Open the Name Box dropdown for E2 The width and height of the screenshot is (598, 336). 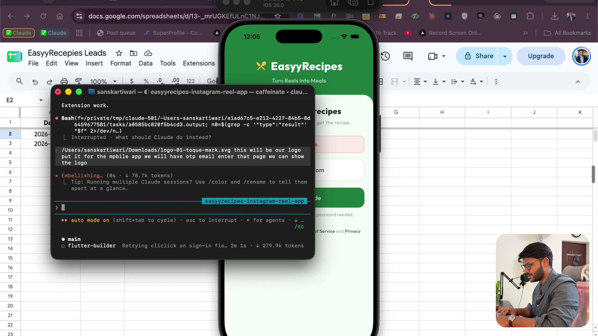41,100
